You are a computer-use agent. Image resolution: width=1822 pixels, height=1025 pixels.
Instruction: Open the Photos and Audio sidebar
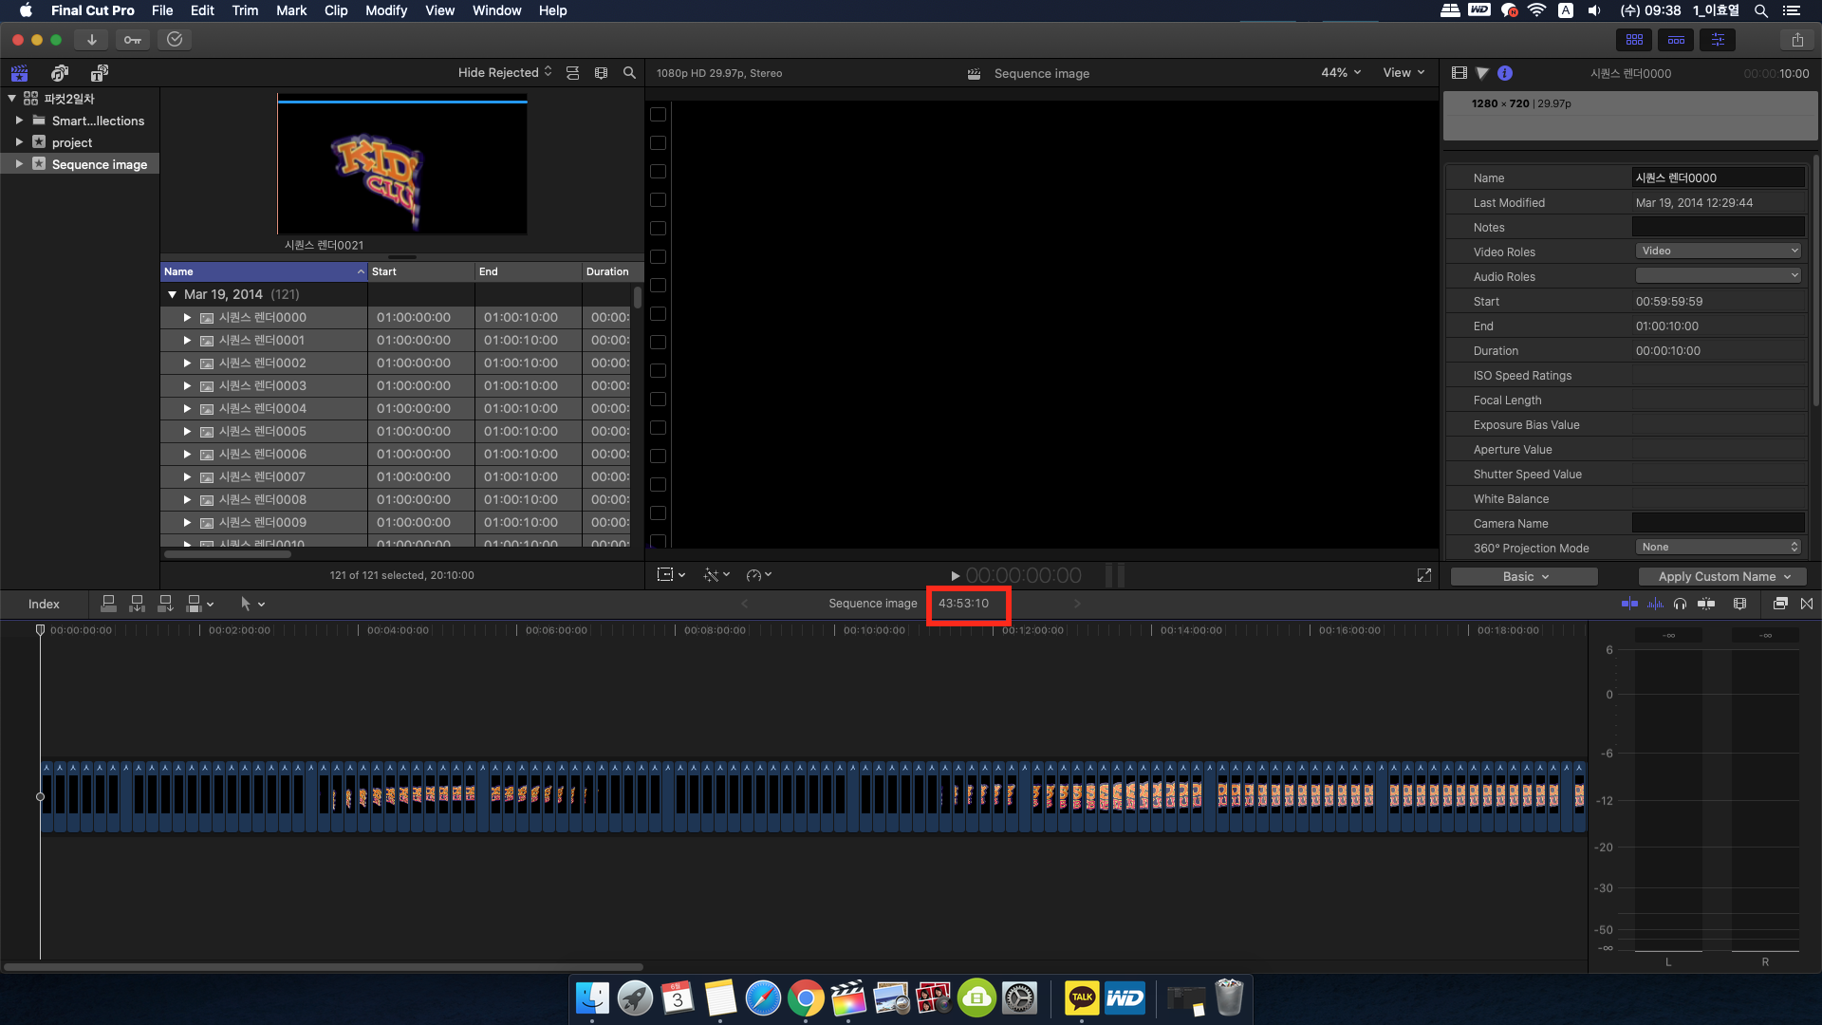click(x=60, y=73)
